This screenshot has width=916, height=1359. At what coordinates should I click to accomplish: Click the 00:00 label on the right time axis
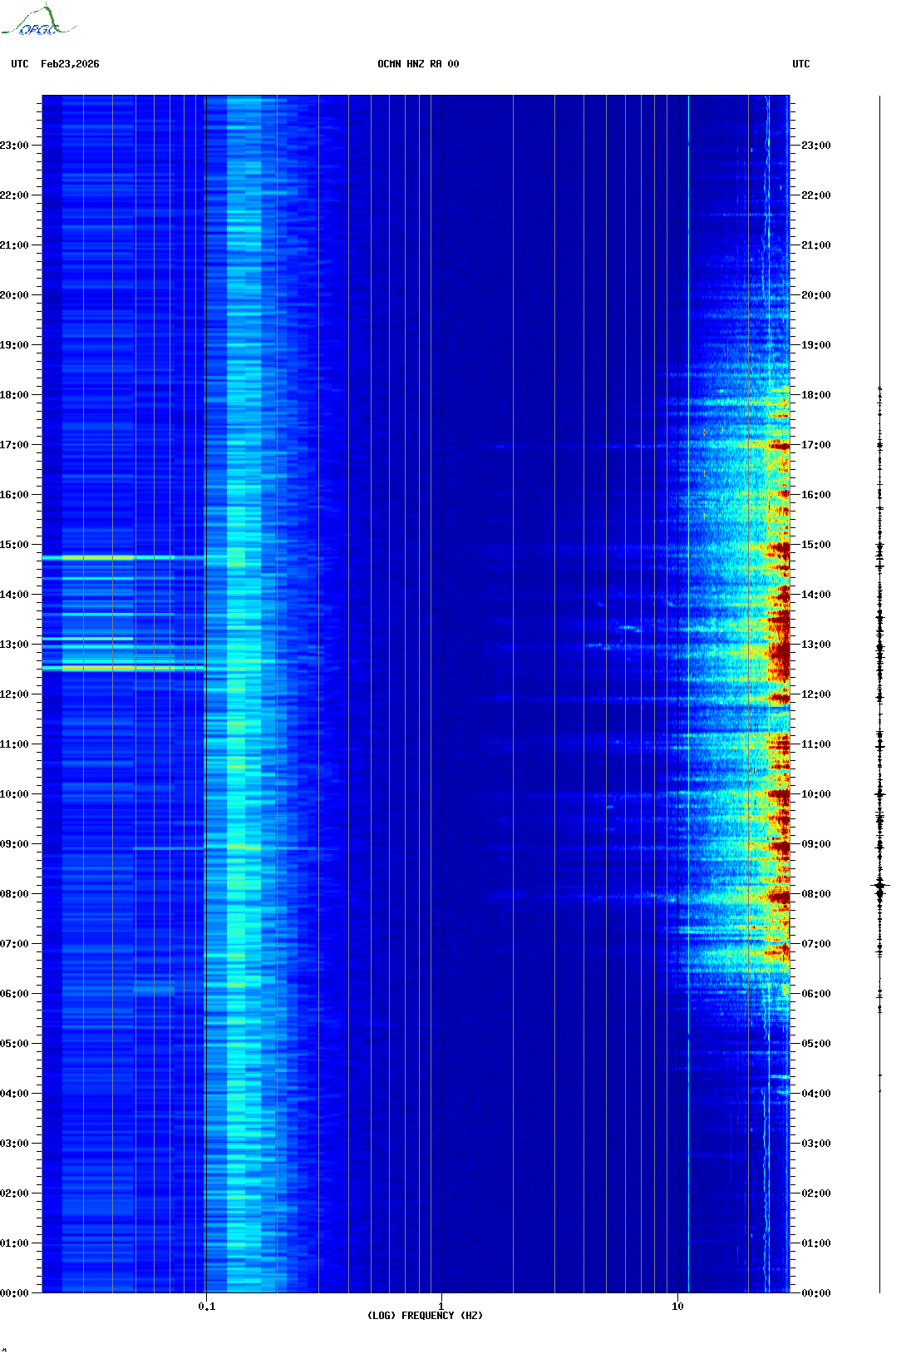(x=815, y=1293)
